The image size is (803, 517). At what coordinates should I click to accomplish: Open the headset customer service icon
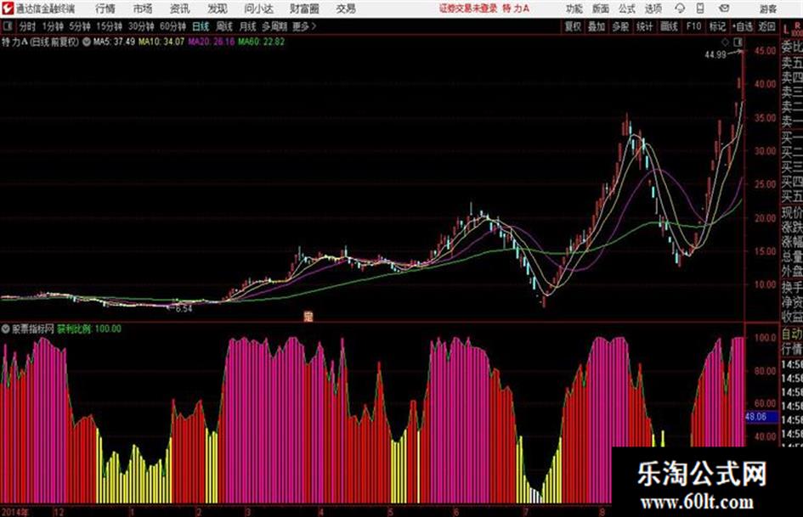(x=680, y=8)
